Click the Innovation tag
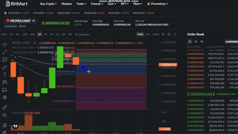This screenshot has height=134, width=238. pyautogui.click(x=11, y=26)
